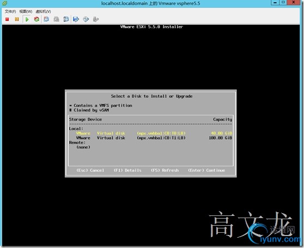The image size is (304, 248).
Task: Click the (Esc) Cancel option
Action: pyautogui.click(x=90, y=170)
